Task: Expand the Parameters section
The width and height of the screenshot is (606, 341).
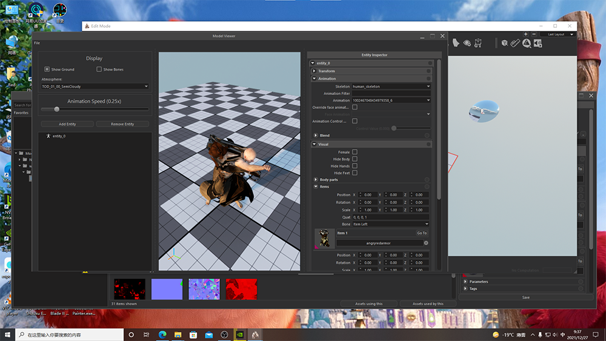Action: click(465, 282)
